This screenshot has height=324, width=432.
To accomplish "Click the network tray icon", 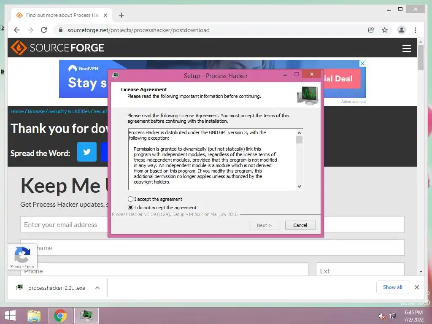I will pos(392,316).
